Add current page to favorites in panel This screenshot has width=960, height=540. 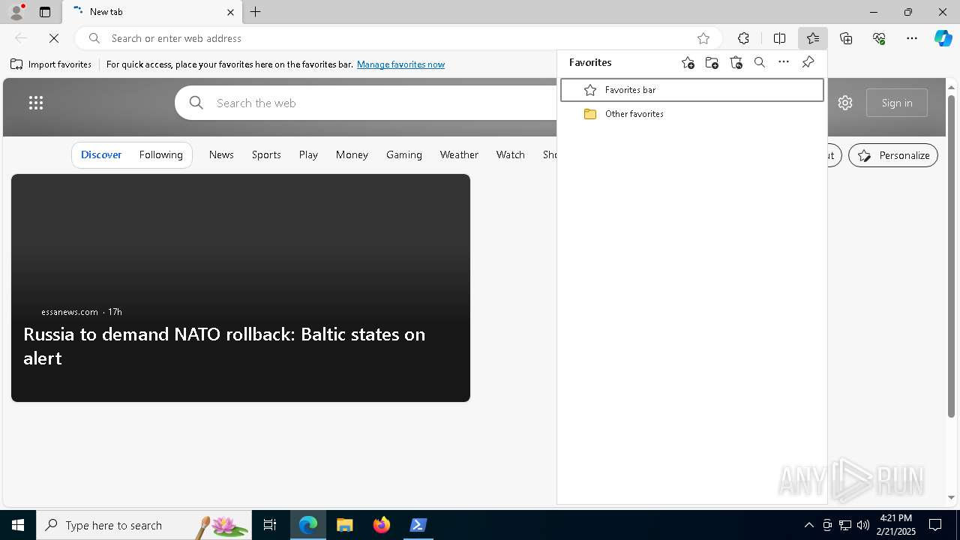click(688, 63)
